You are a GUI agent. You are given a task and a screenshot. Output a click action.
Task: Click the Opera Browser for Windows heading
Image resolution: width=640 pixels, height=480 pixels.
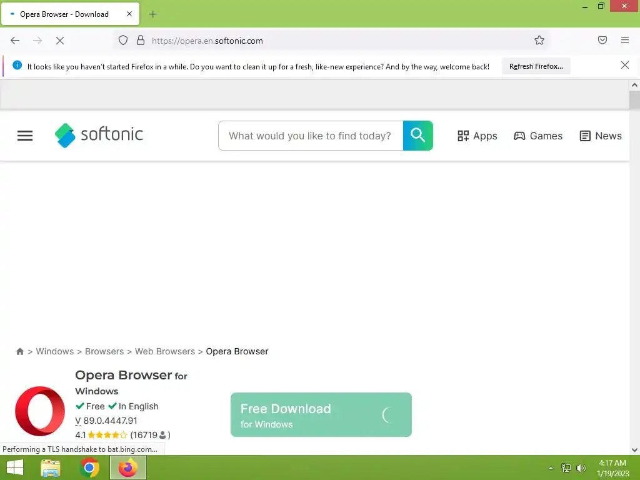tap(131, 382)
